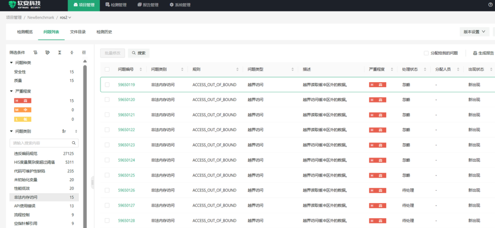
Task: Open the help question-mark icon
Action: click(x=490, y=5)
